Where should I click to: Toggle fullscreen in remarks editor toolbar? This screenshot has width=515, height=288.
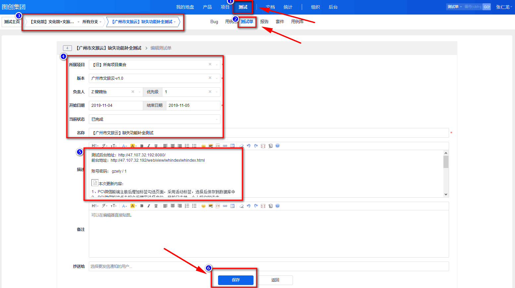point(263,206)
